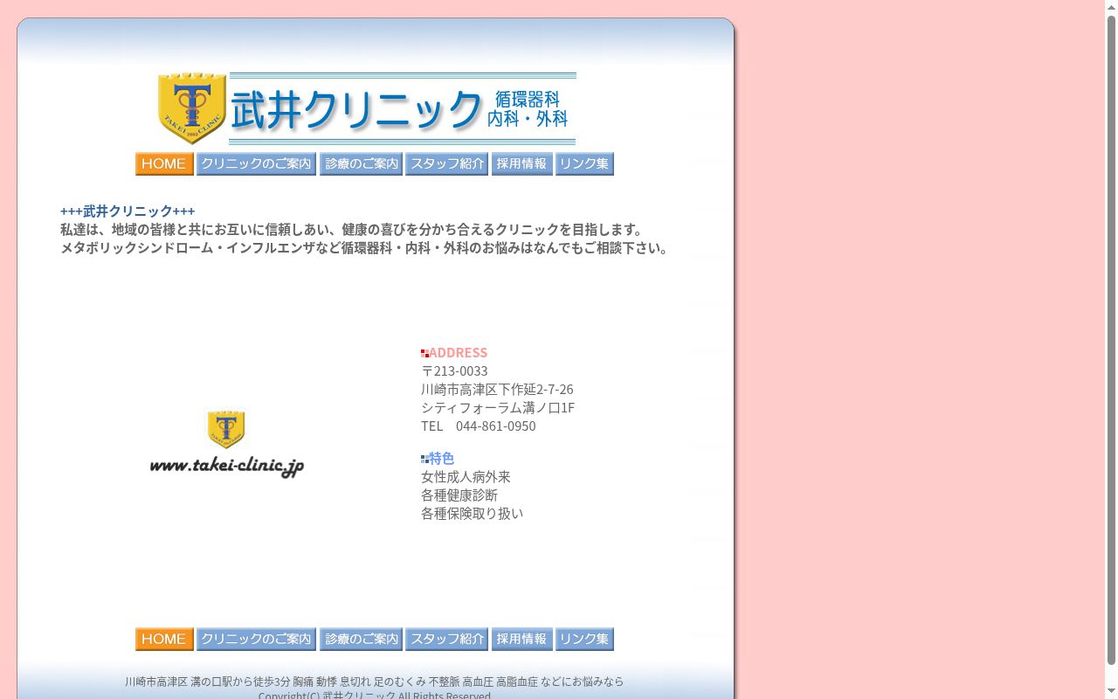Click the text 女性成人病外来
Viewport: 1118px width, 699px height.
466,476
